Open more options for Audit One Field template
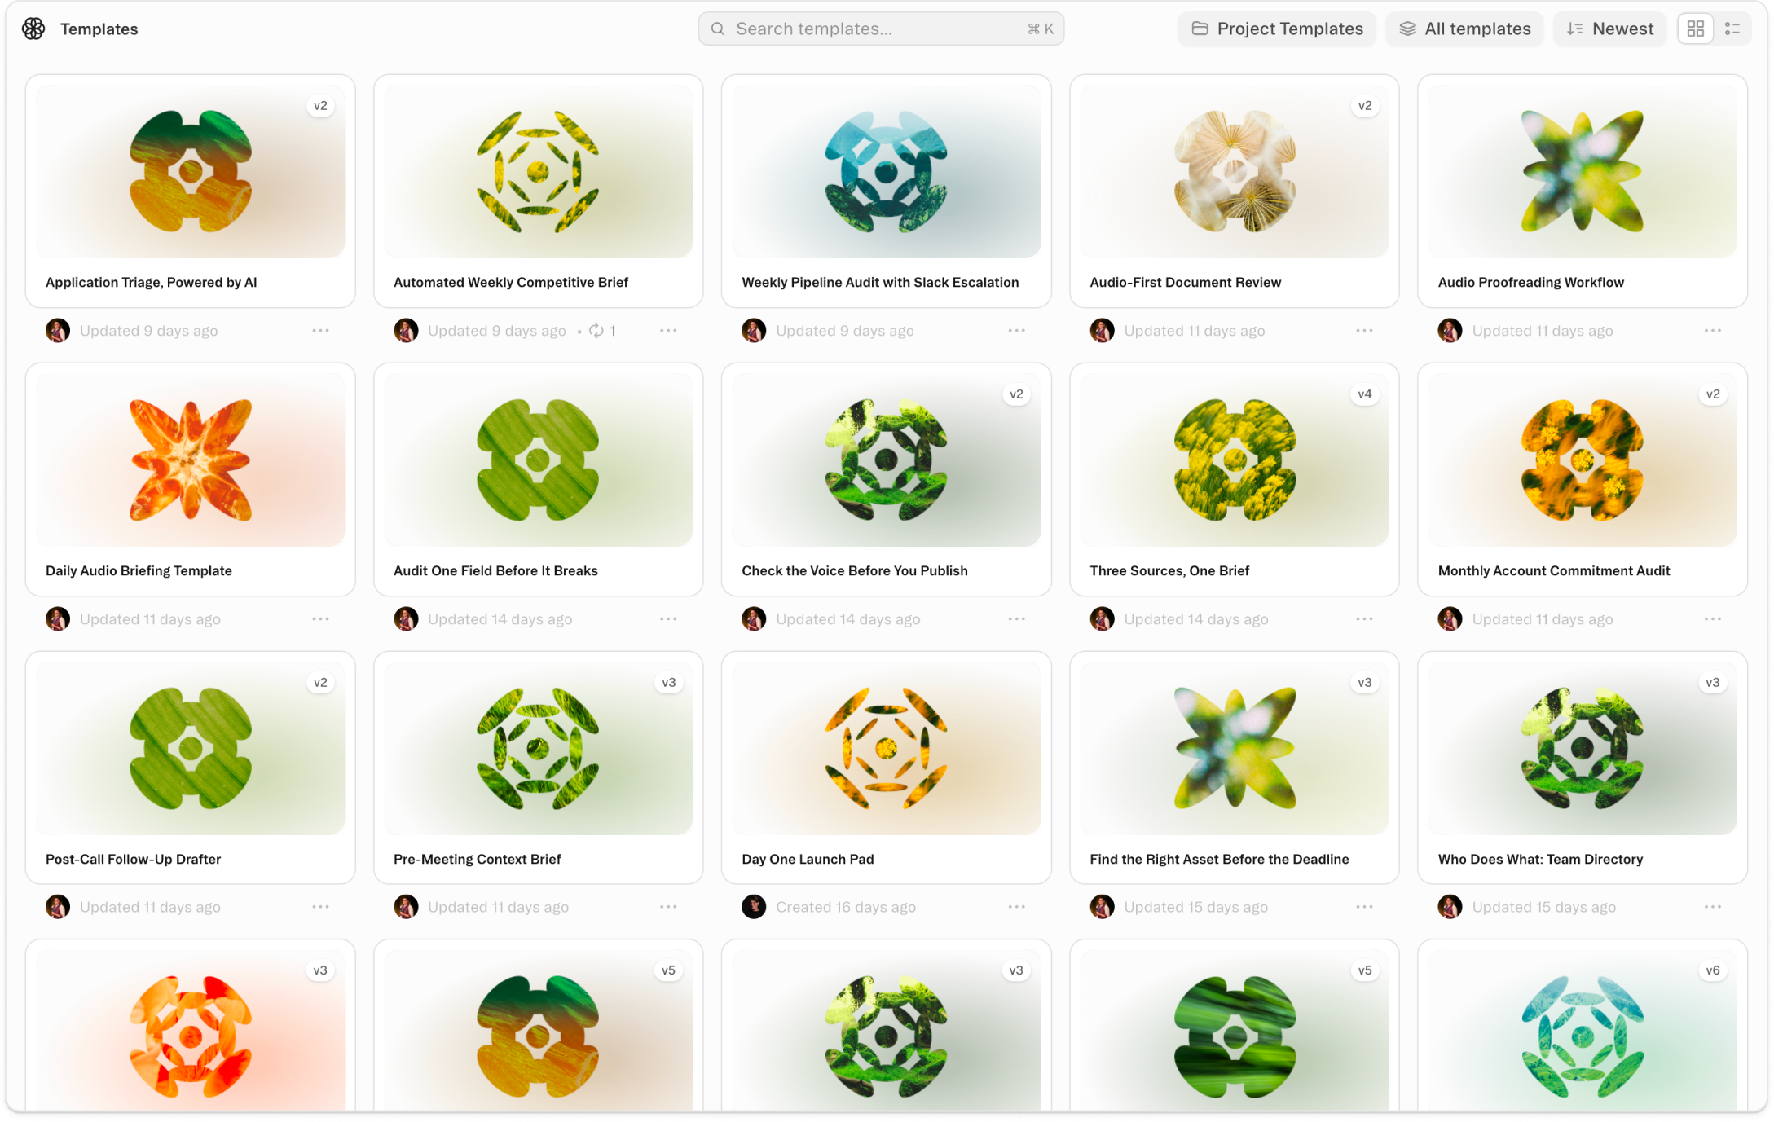The width and height of the screenshot is (1774, 1122). point(668,619)
